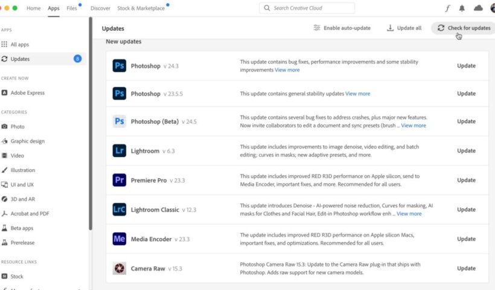Click the Photoshop v24.3 app icon
This screenshot has height=290, width=495.
coord(120,66)
